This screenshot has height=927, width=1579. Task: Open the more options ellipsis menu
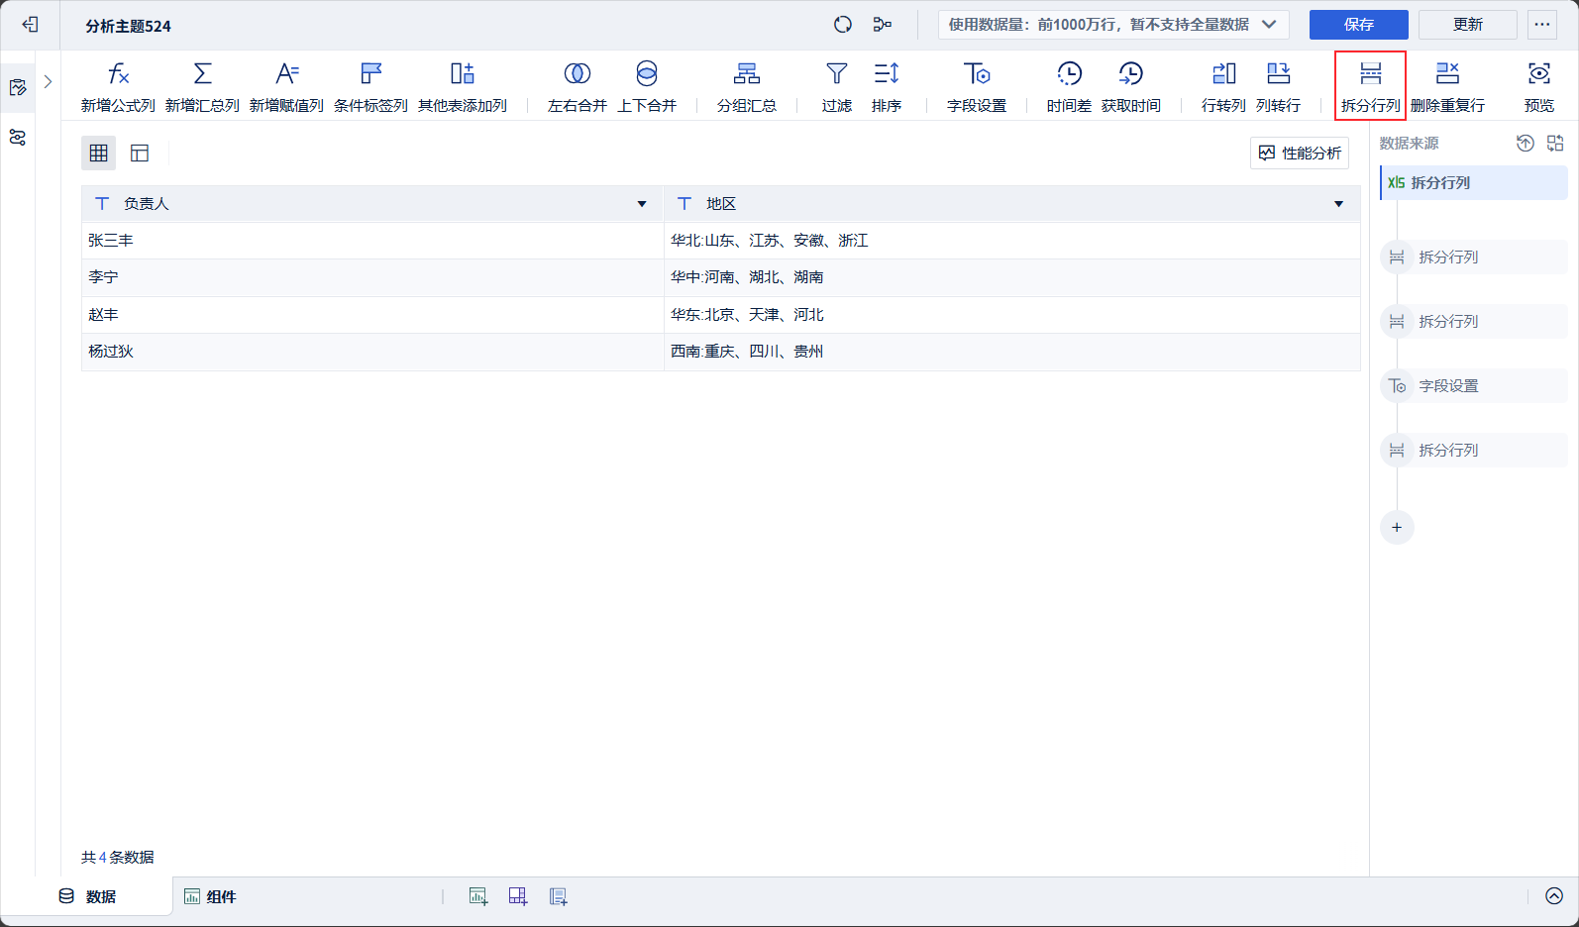[x=1541, y=25]
